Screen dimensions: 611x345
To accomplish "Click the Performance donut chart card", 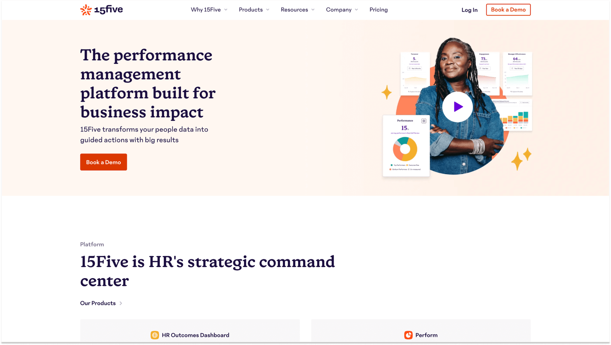I will 406,146.
